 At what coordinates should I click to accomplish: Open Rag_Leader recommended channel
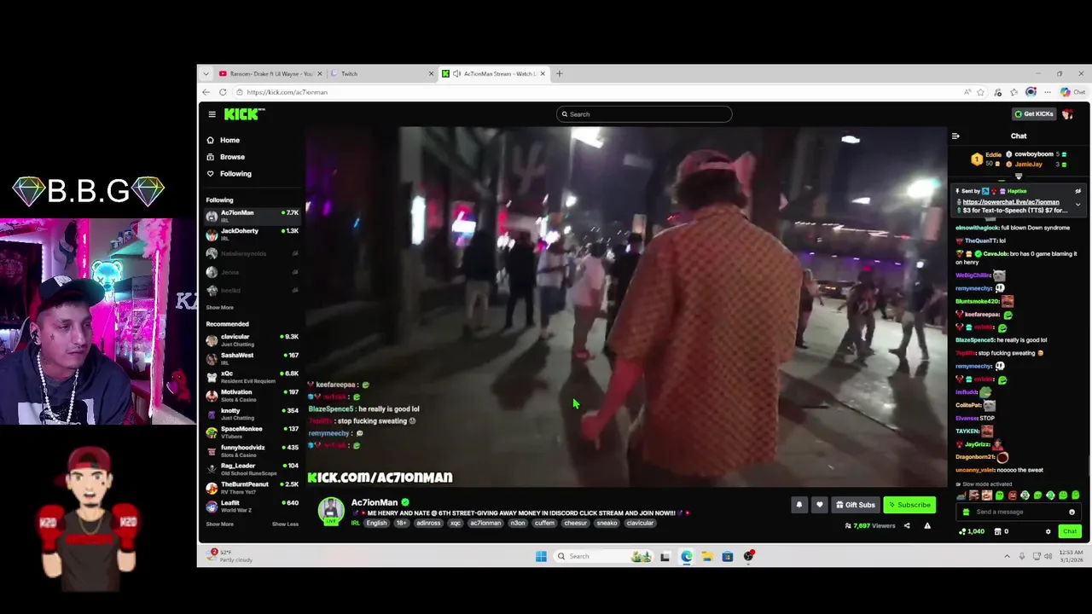252,468
